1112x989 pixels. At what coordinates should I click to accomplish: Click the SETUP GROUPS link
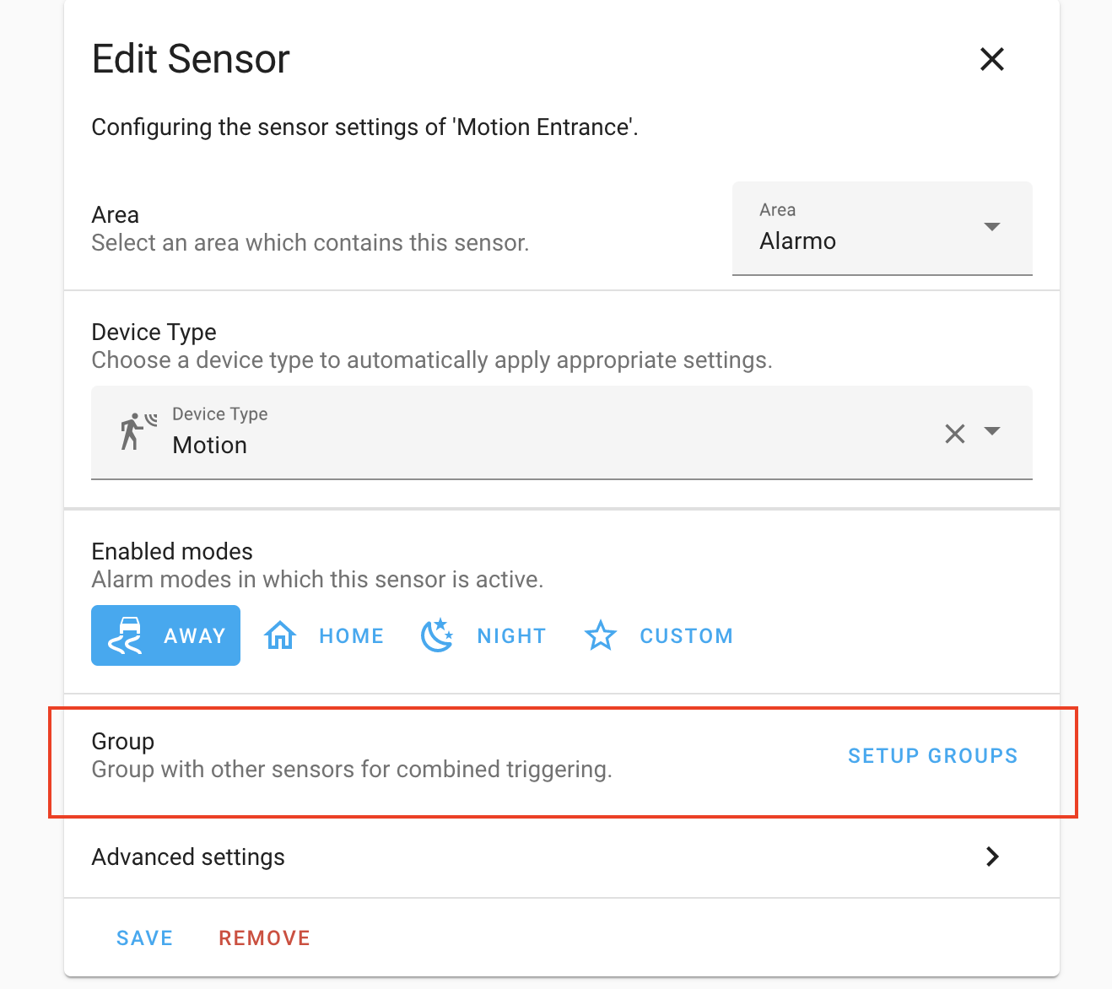(931, 755)
